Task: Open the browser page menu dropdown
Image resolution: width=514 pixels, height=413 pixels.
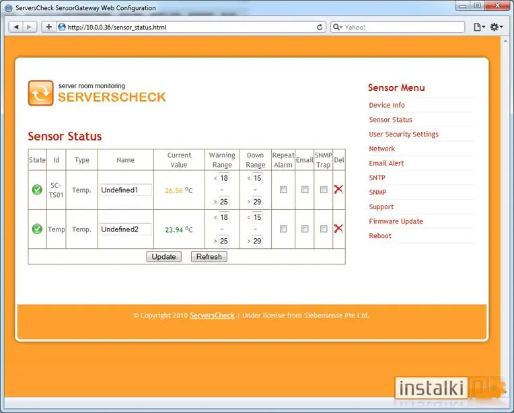Action: [478, 27]
